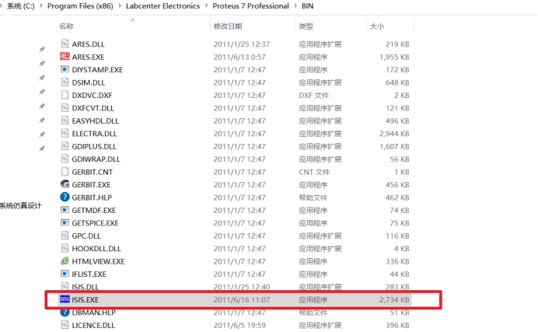Go to 系统 (C:) in breadcrumb

(20, 5)
